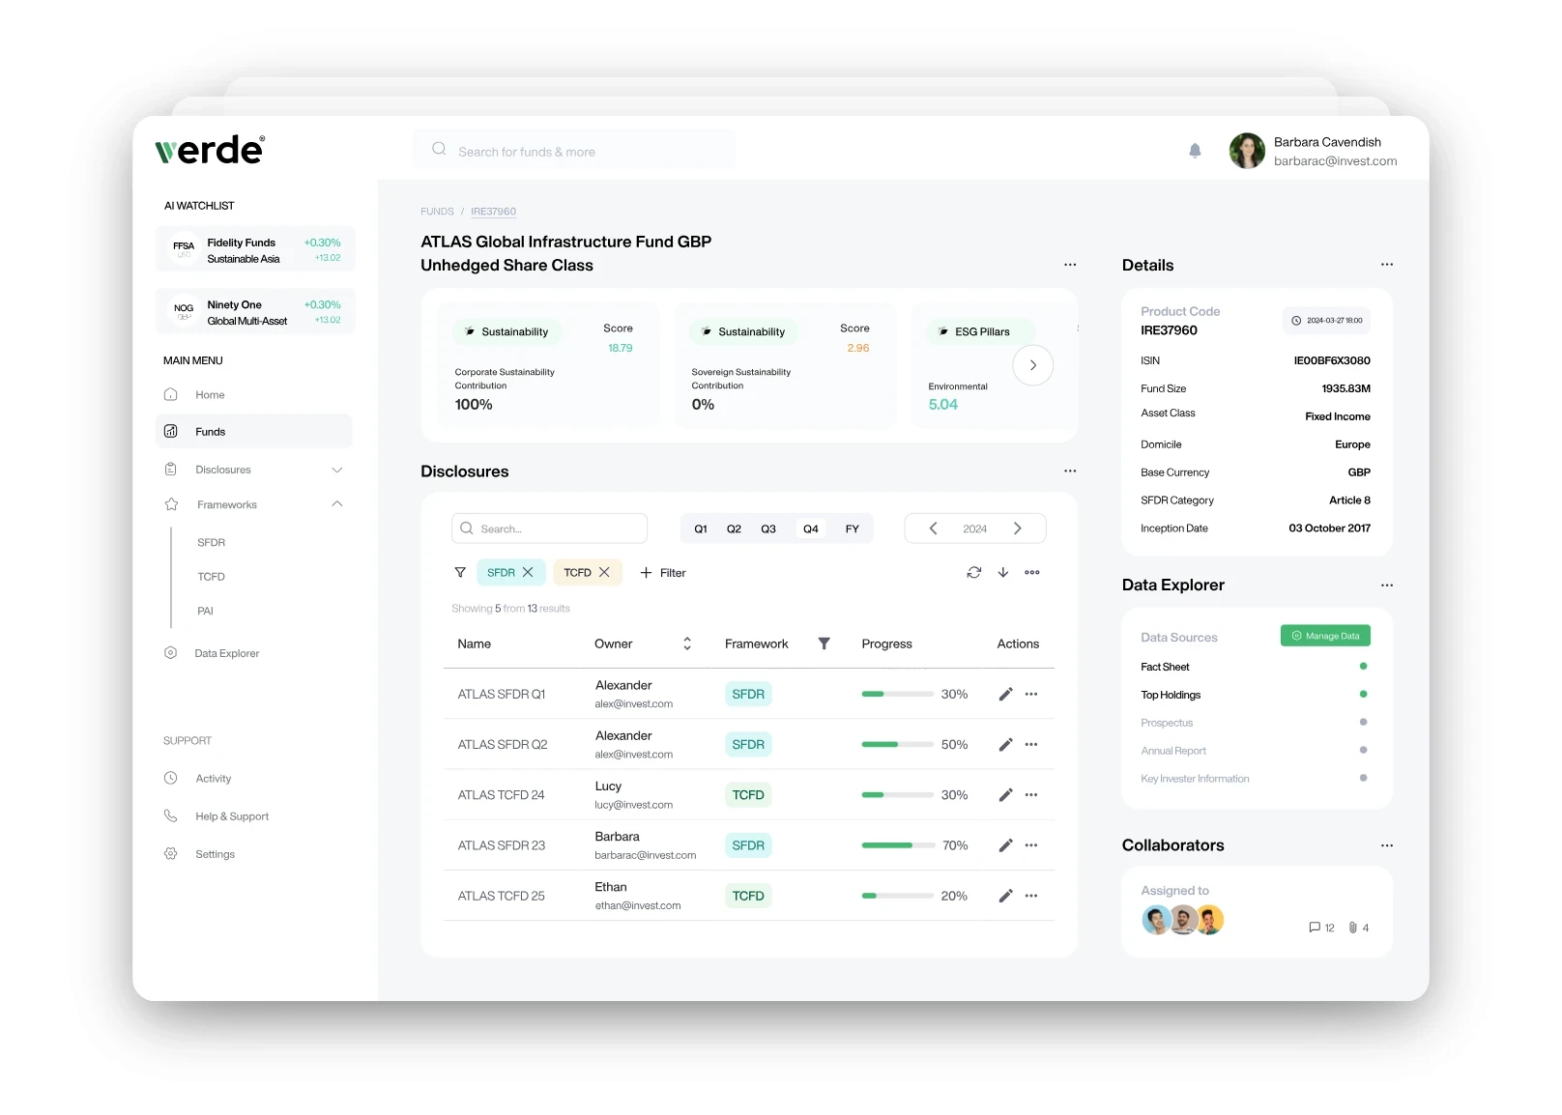Image resolution: width=1562 pixels, height=1115 pixels.
Task: Click the timestamp clock badge in Details
Action: pos(1327,321)
